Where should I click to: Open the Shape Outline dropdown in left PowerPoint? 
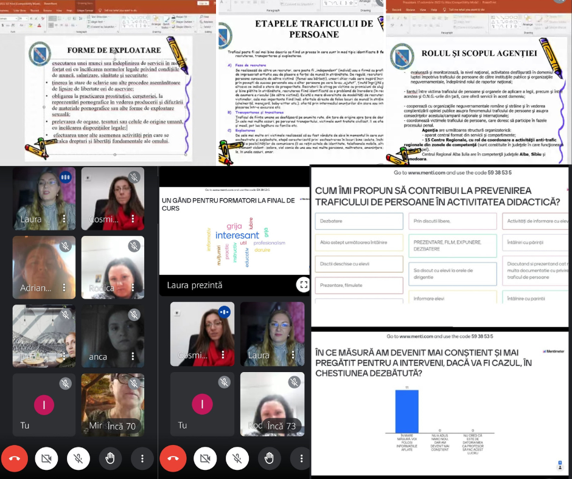pyautogui.click(x=194, y=22)
